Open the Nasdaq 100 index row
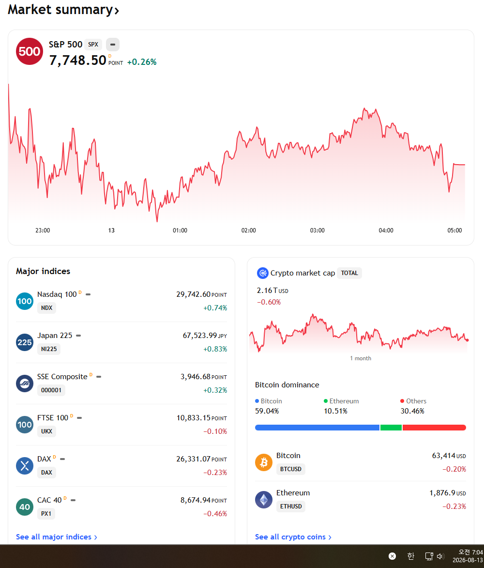484x568 pixels. 121,301
